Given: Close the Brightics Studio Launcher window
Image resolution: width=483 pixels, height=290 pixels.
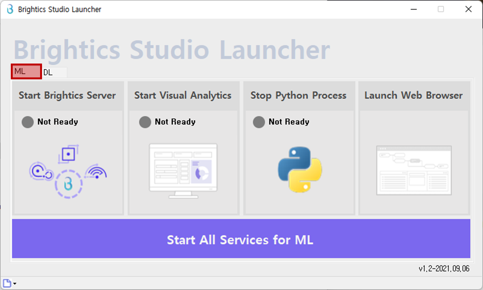Looking at the screenshot, I should coord(468,9).
